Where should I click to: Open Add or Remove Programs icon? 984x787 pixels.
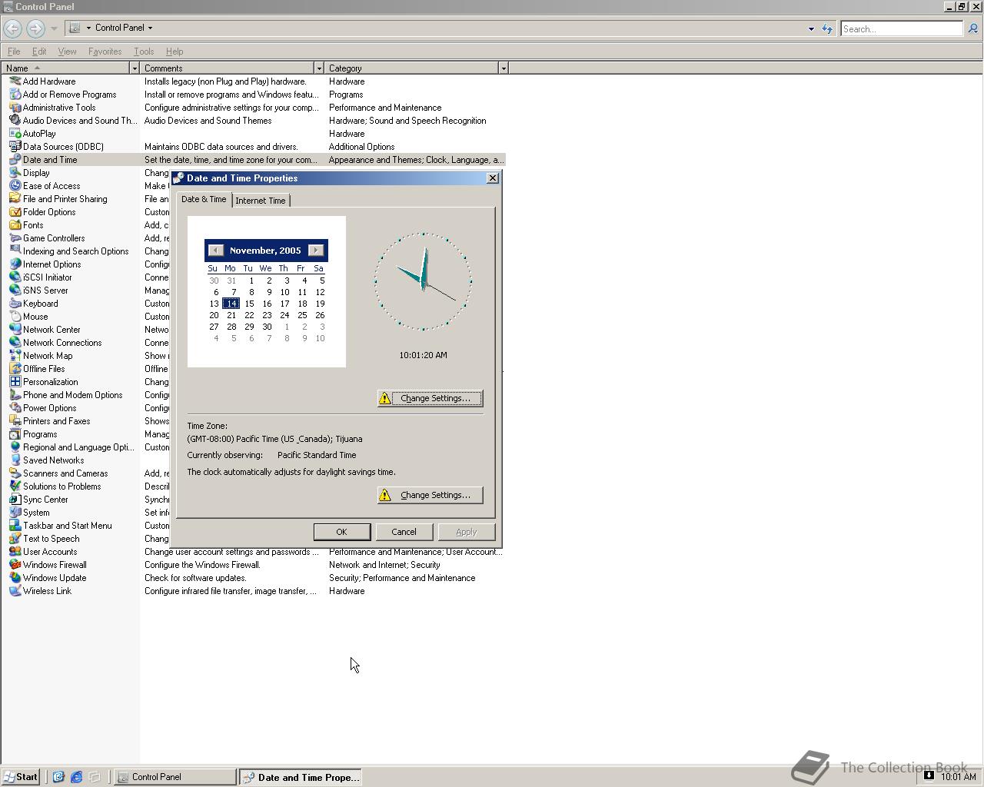(x=15, y=95)
